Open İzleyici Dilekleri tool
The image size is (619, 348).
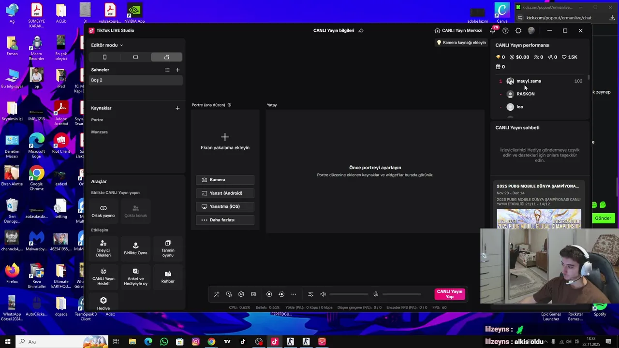click(x=103, y=248)
